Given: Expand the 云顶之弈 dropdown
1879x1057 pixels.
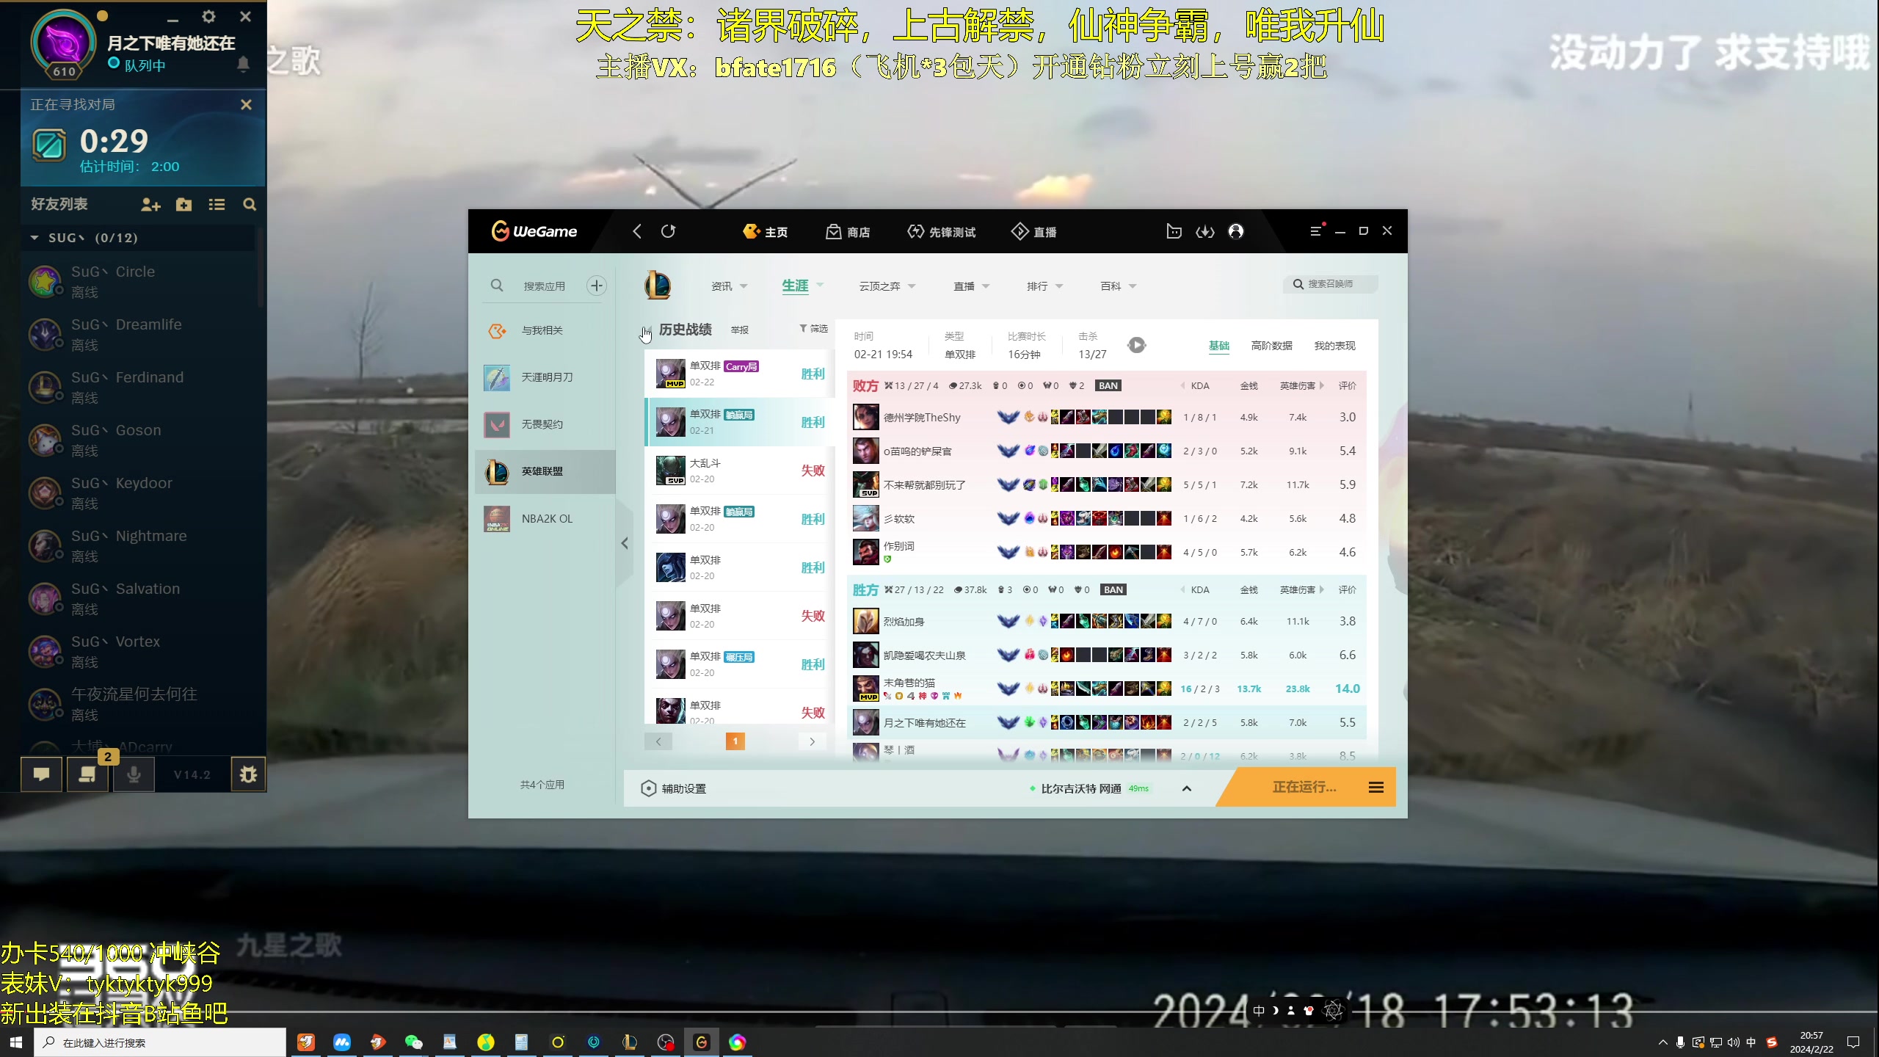Looking at the screenshot, I should tap(911, 286).
